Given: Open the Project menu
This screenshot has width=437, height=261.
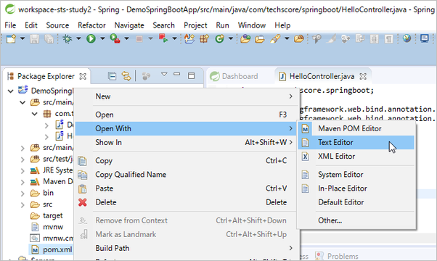Looking at the screenshot, I should coord(195,25).
